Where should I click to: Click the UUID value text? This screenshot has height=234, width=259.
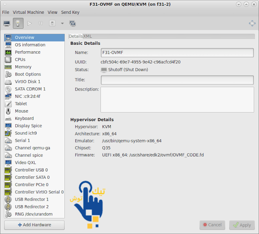140,62
